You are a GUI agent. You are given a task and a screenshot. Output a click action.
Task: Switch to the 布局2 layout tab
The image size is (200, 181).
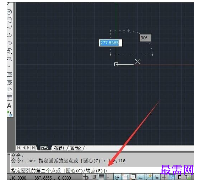click(75, 148)
